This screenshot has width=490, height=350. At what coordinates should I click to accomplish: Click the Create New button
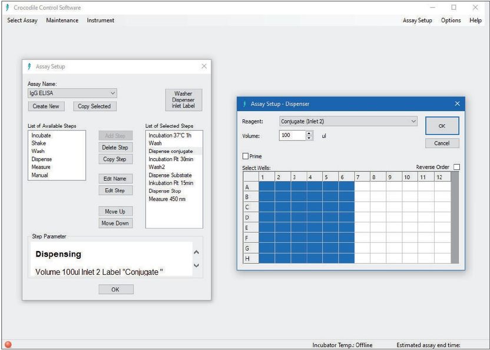click(46, 106)
